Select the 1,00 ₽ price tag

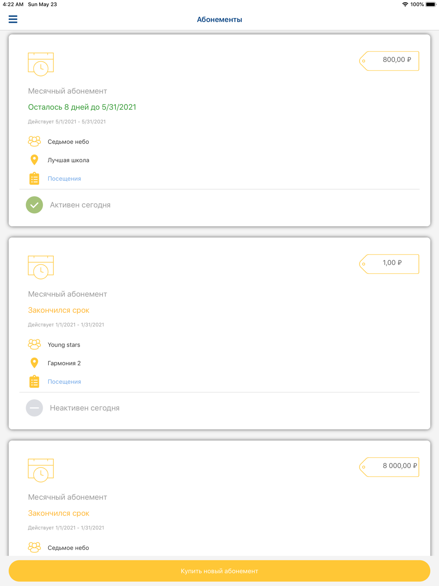[389, 264]
